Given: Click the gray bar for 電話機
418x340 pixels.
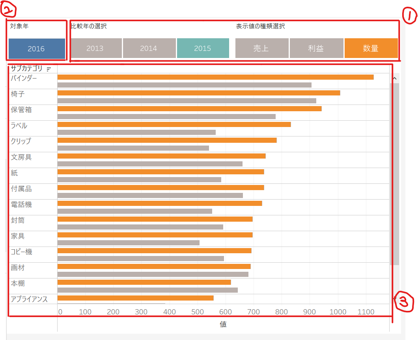Looking at the screenshot, I should coord(135,211).
